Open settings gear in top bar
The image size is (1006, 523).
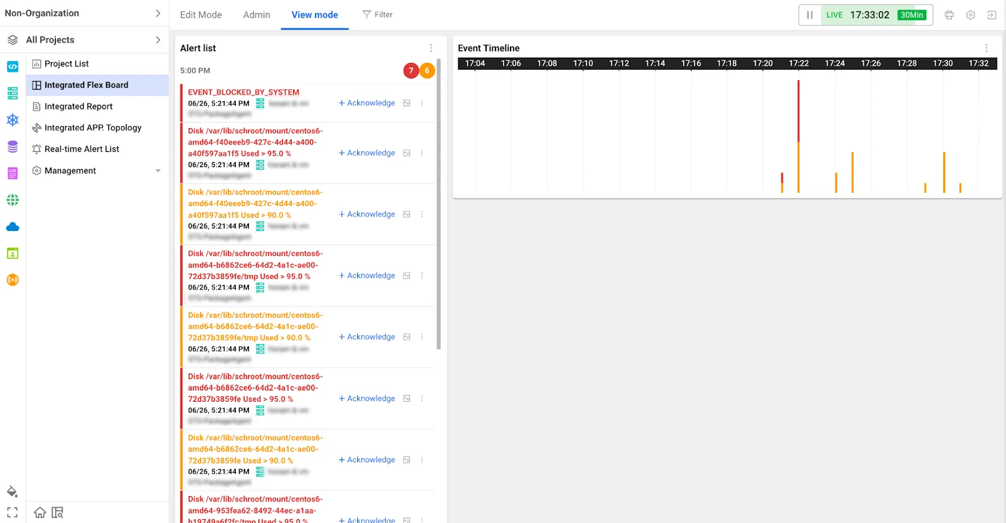click(971, 15)
